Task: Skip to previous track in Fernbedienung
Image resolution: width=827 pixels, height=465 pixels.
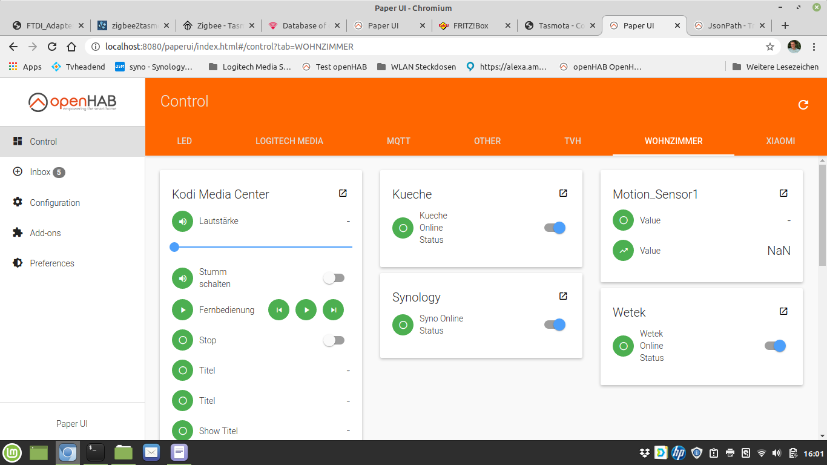Action: point(278,310)
